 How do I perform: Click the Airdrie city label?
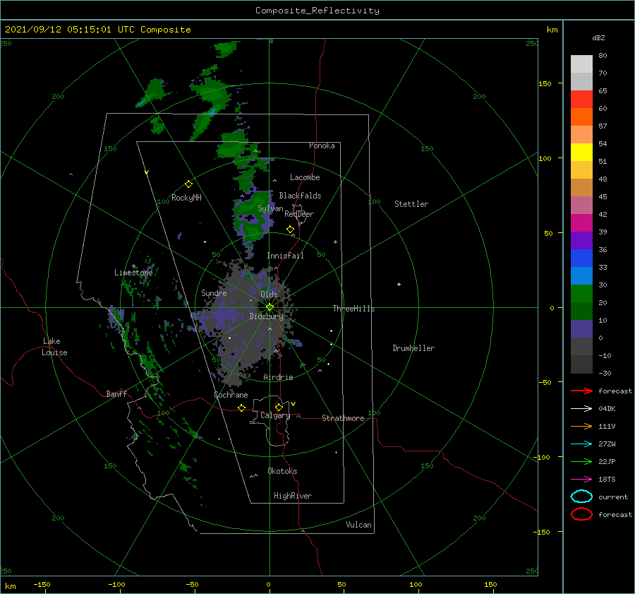pyautogui.click(x=278, y=377)
